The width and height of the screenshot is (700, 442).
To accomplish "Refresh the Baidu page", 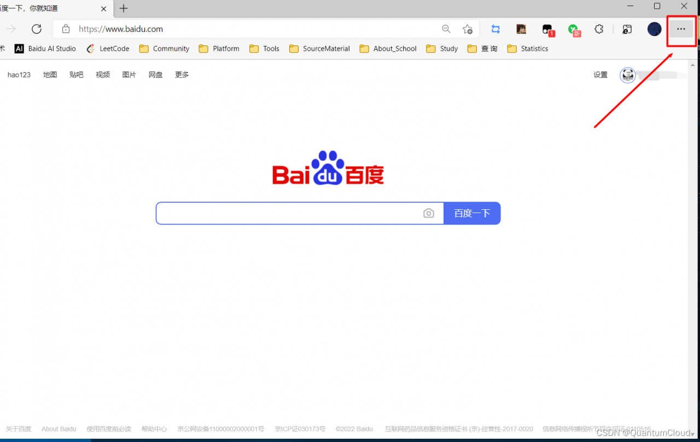I will coord(37,29).
